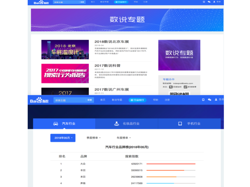Open the 2017数说广州车展 article title
The height and width of the screenshot is (187, 250).
(111, 90)
